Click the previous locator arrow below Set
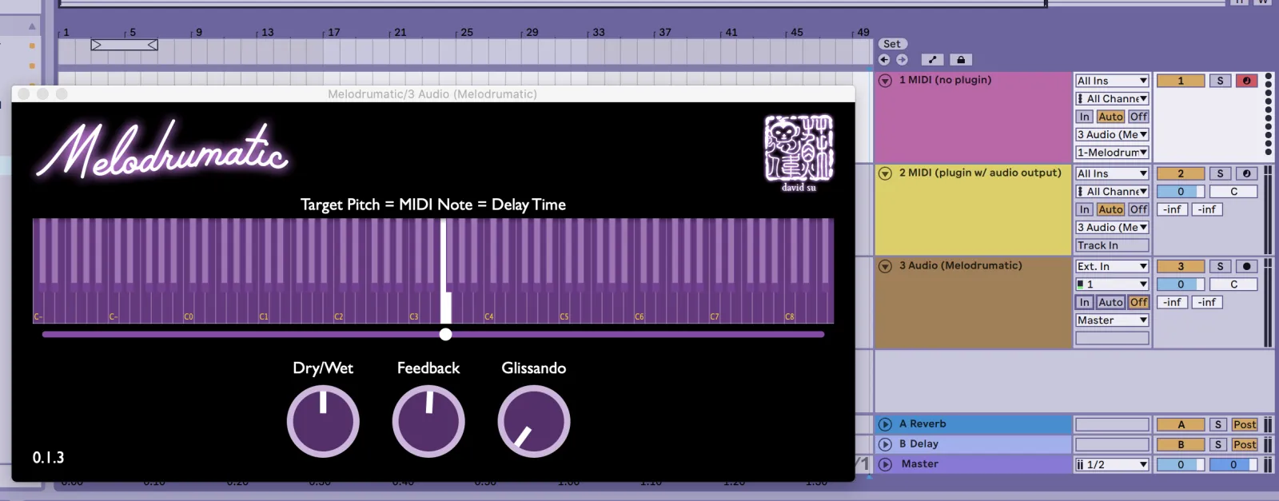1279x501 pixels. coord(884,60)
